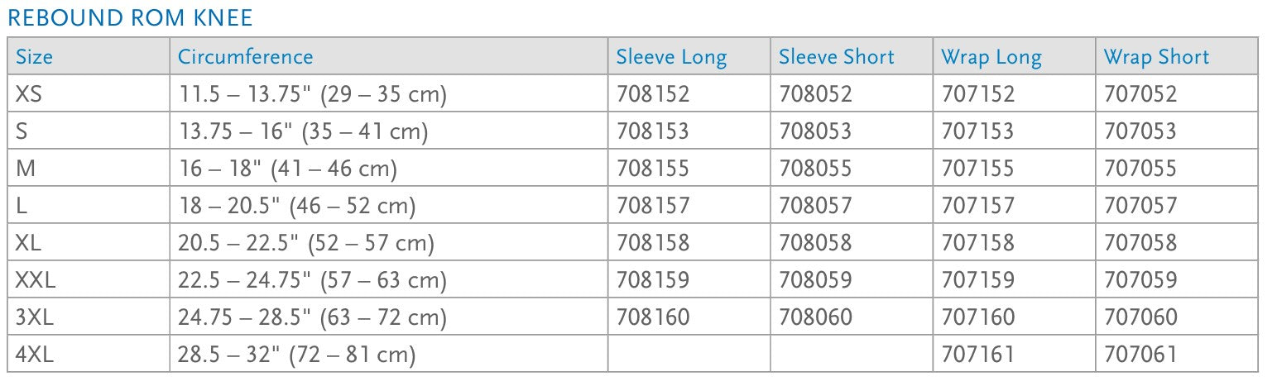Image resolution: width=1277 pixels, height=386 pixels.
Task: Click the Wrap Short column header
Action: (1156, 57)
